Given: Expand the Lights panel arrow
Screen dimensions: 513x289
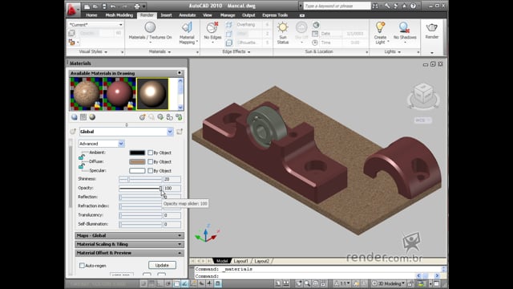Looking at the screenshot, I should pyautogui.click(x=399, y=52).
